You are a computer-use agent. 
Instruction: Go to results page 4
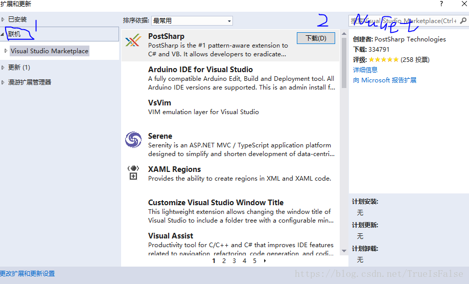click(x=244, y=261)
